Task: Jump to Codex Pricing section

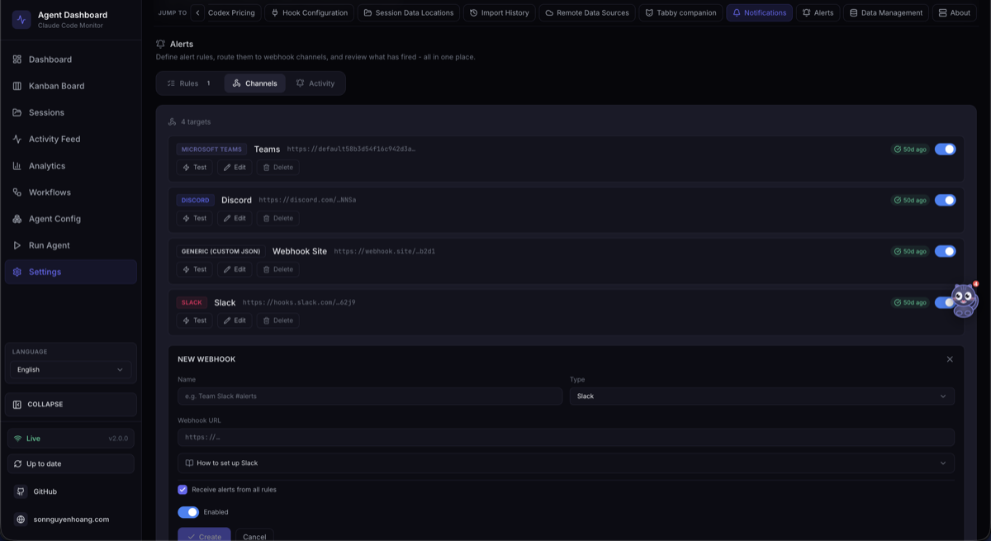Action: 233,12
